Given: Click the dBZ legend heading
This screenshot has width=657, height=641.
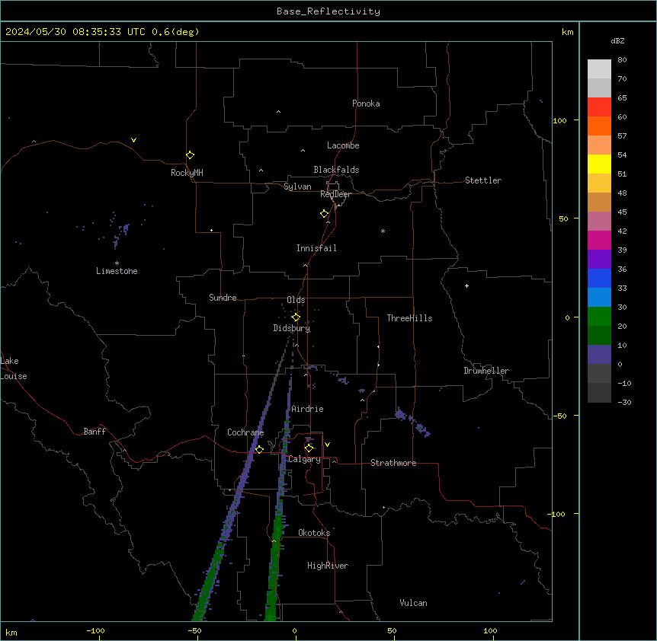Looking at the screenshot, I should click(617, 40).
